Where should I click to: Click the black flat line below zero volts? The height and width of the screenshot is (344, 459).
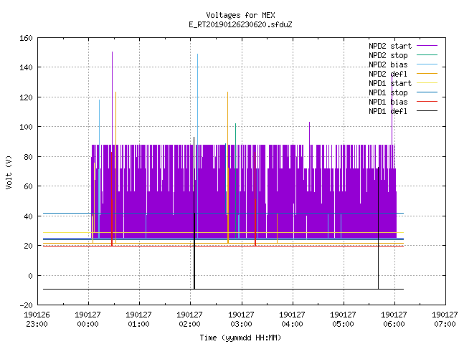223,290
